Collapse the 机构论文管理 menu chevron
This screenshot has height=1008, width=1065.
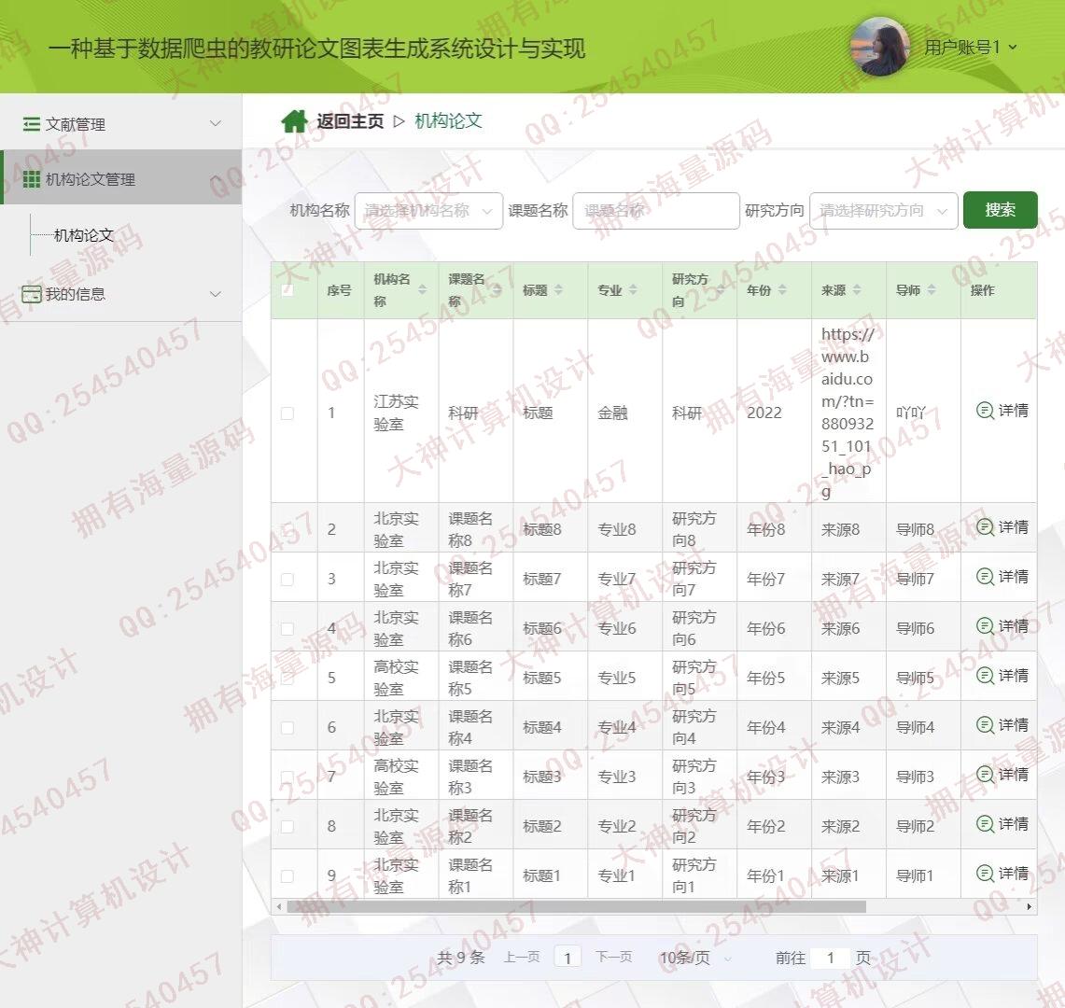[216, 179]
